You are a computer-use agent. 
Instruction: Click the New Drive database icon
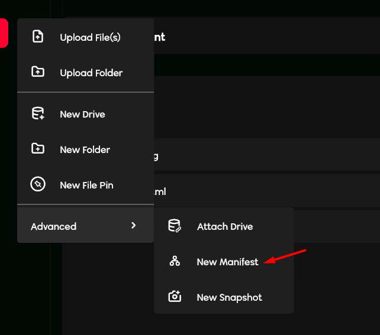coord(38,114)
